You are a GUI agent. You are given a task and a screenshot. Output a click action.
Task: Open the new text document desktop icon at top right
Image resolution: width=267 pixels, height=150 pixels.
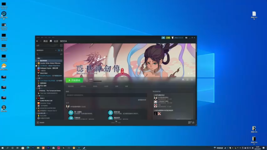point(254,15)
